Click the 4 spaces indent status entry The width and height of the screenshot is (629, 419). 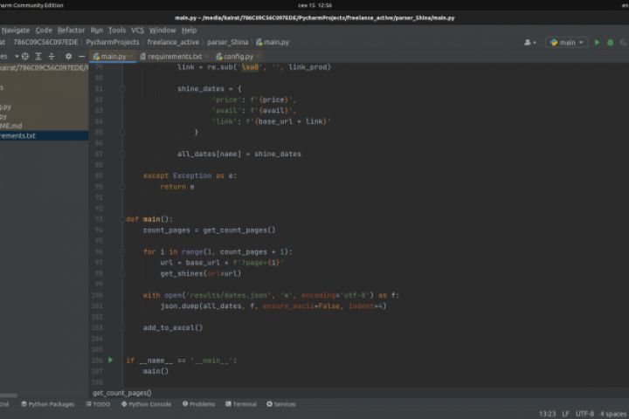coord(613,414)
